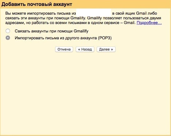Click the Отмена button
171x136 pixels.
[64, 49]
